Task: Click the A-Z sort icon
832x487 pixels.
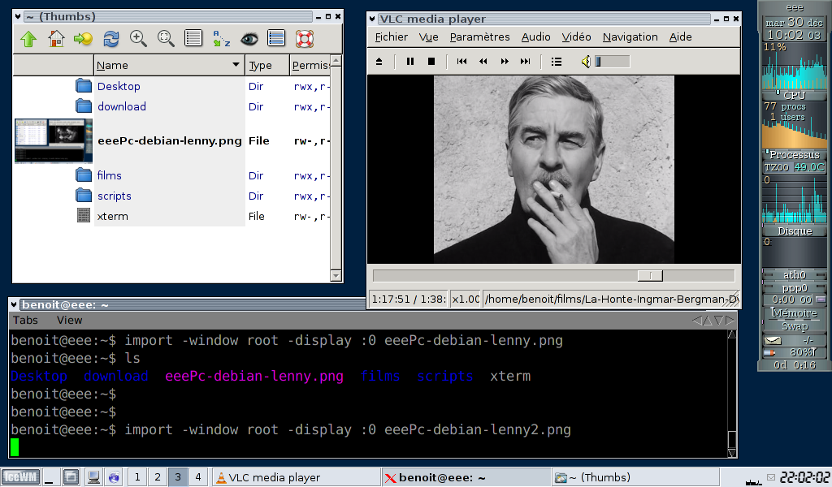Action: (221, 39)
